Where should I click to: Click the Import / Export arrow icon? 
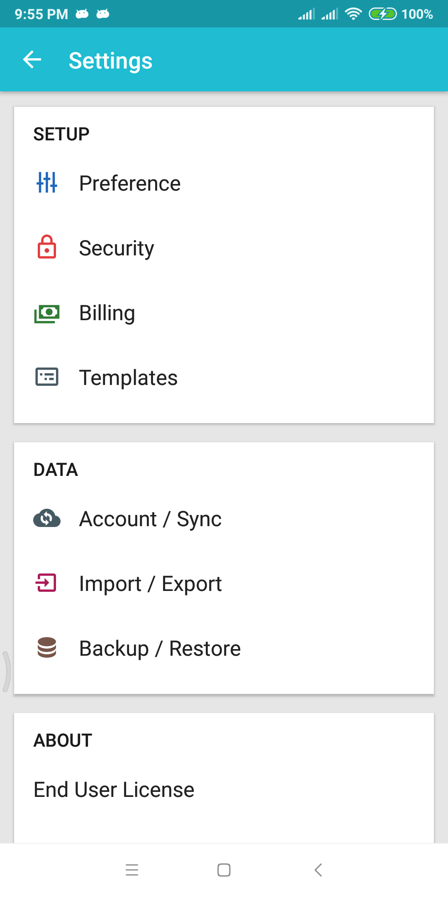(x=46, y=583)
